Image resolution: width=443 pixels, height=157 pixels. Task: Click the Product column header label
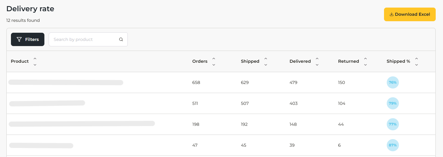pos(20,62)
